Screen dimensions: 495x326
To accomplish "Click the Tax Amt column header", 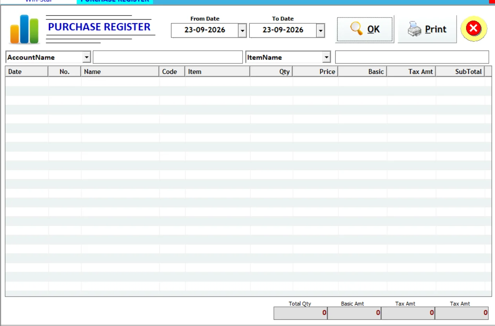I will pos(411,72).
